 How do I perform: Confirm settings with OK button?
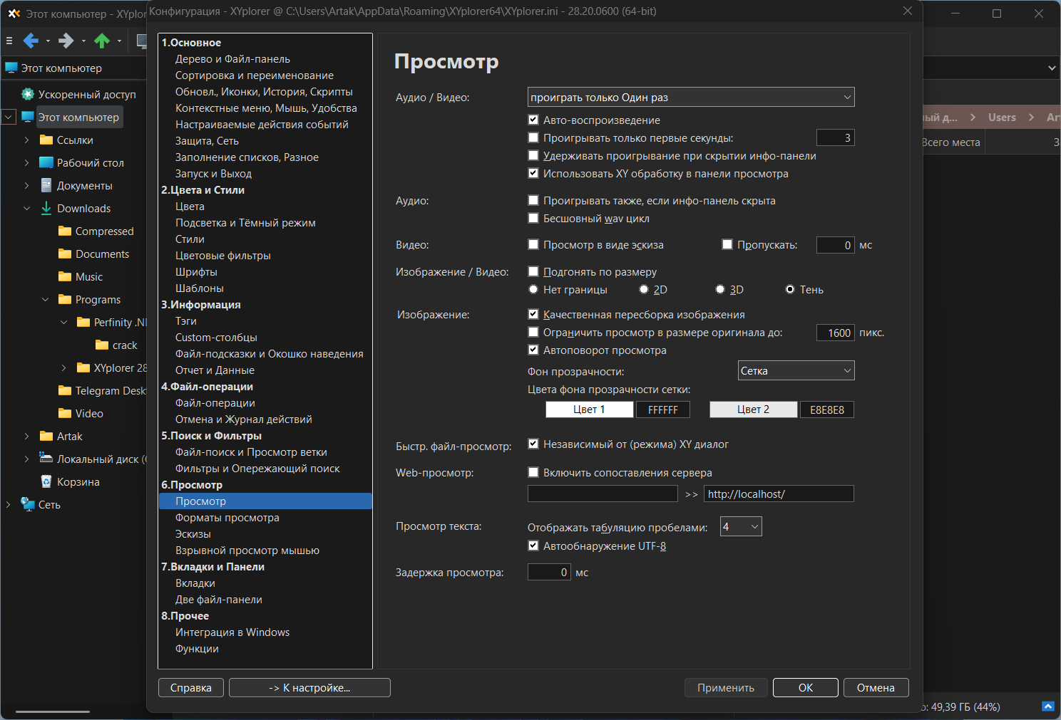click(806, 687)
